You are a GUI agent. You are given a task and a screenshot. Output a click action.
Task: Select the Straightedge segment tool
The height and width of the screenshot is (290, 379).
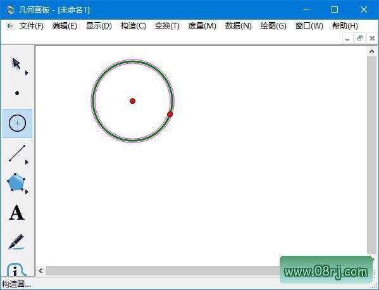click(17, 153)
